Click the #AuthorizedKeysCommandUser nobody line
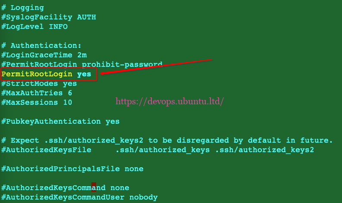342x203 pixels. 79,197
